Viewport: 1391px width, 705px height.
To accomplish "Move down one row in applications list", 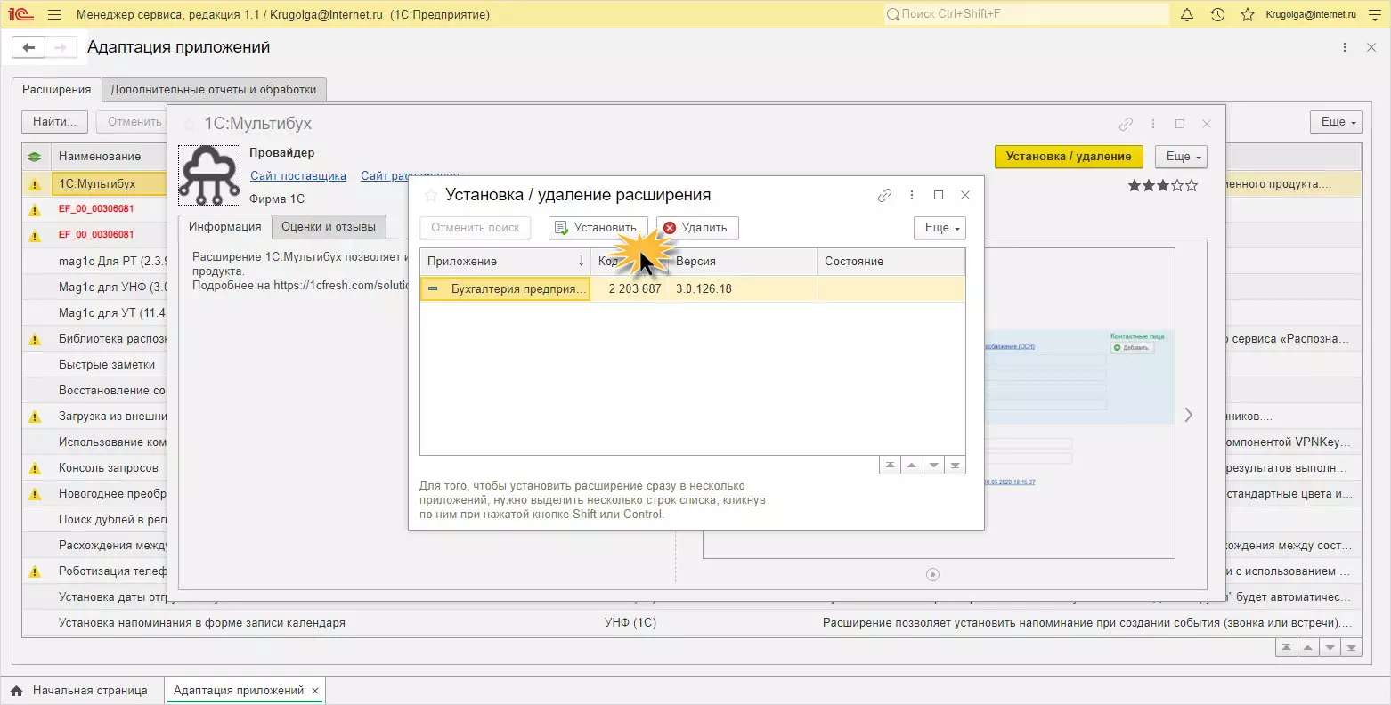I will [933, 466].
